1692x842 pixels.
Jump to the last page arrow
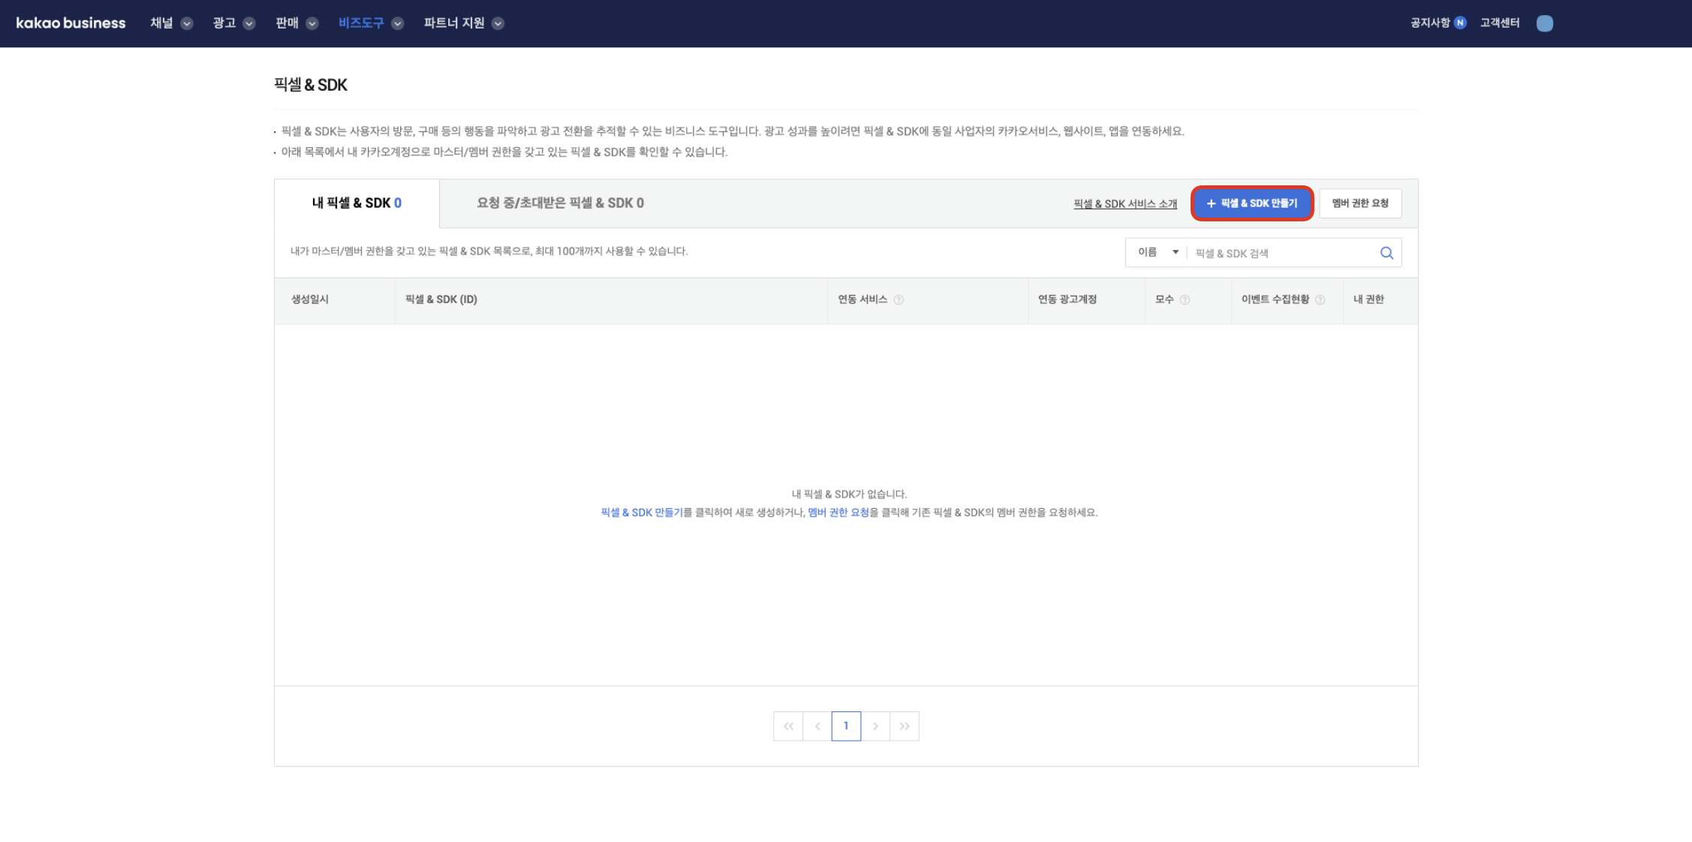click(905, 726)
